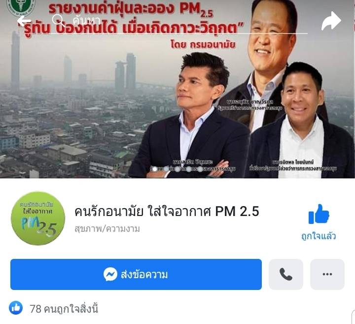The height and width of the screenshot is (324, 355).
Task: Click the red รายงานค่าฝุ่นละออง PM2.5 headline
Action: 131,9
